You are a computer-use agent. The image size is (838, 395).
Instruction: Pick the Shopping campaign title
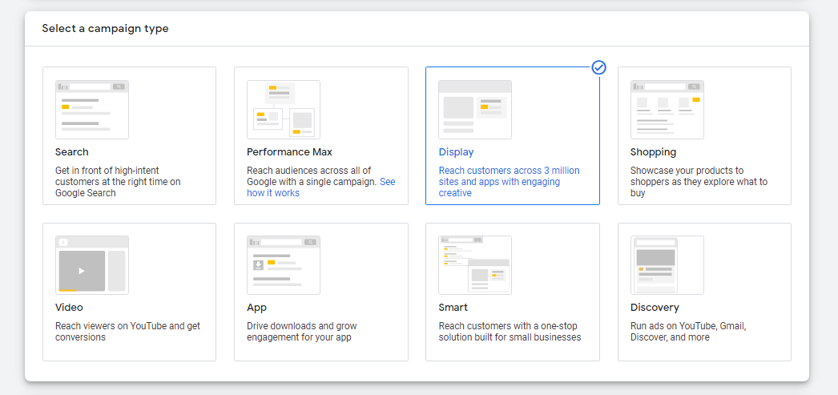[x=653, y=152]
